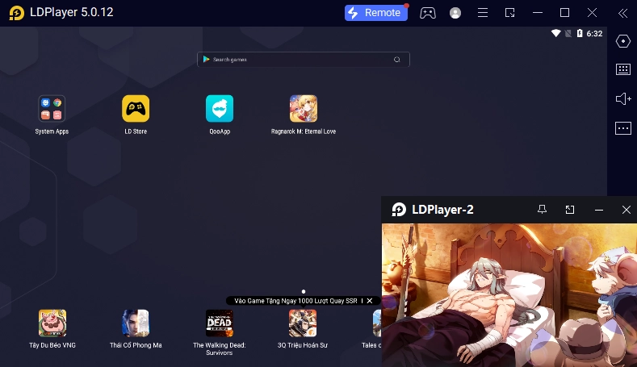The image size is (637, 367).
Task: Click the Play Store icon in search bar
Action: pos(207,59)
